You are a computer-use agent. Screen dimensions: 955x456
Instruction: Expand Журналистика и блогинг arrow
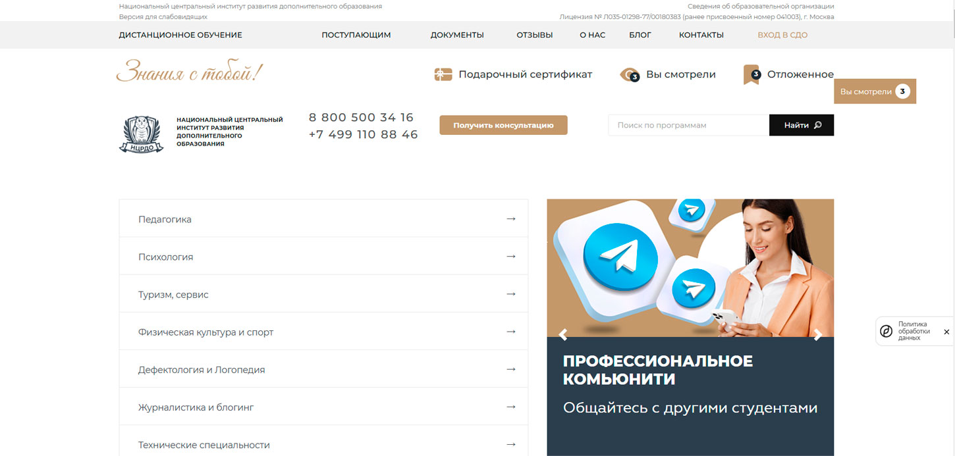pos(511,407)
